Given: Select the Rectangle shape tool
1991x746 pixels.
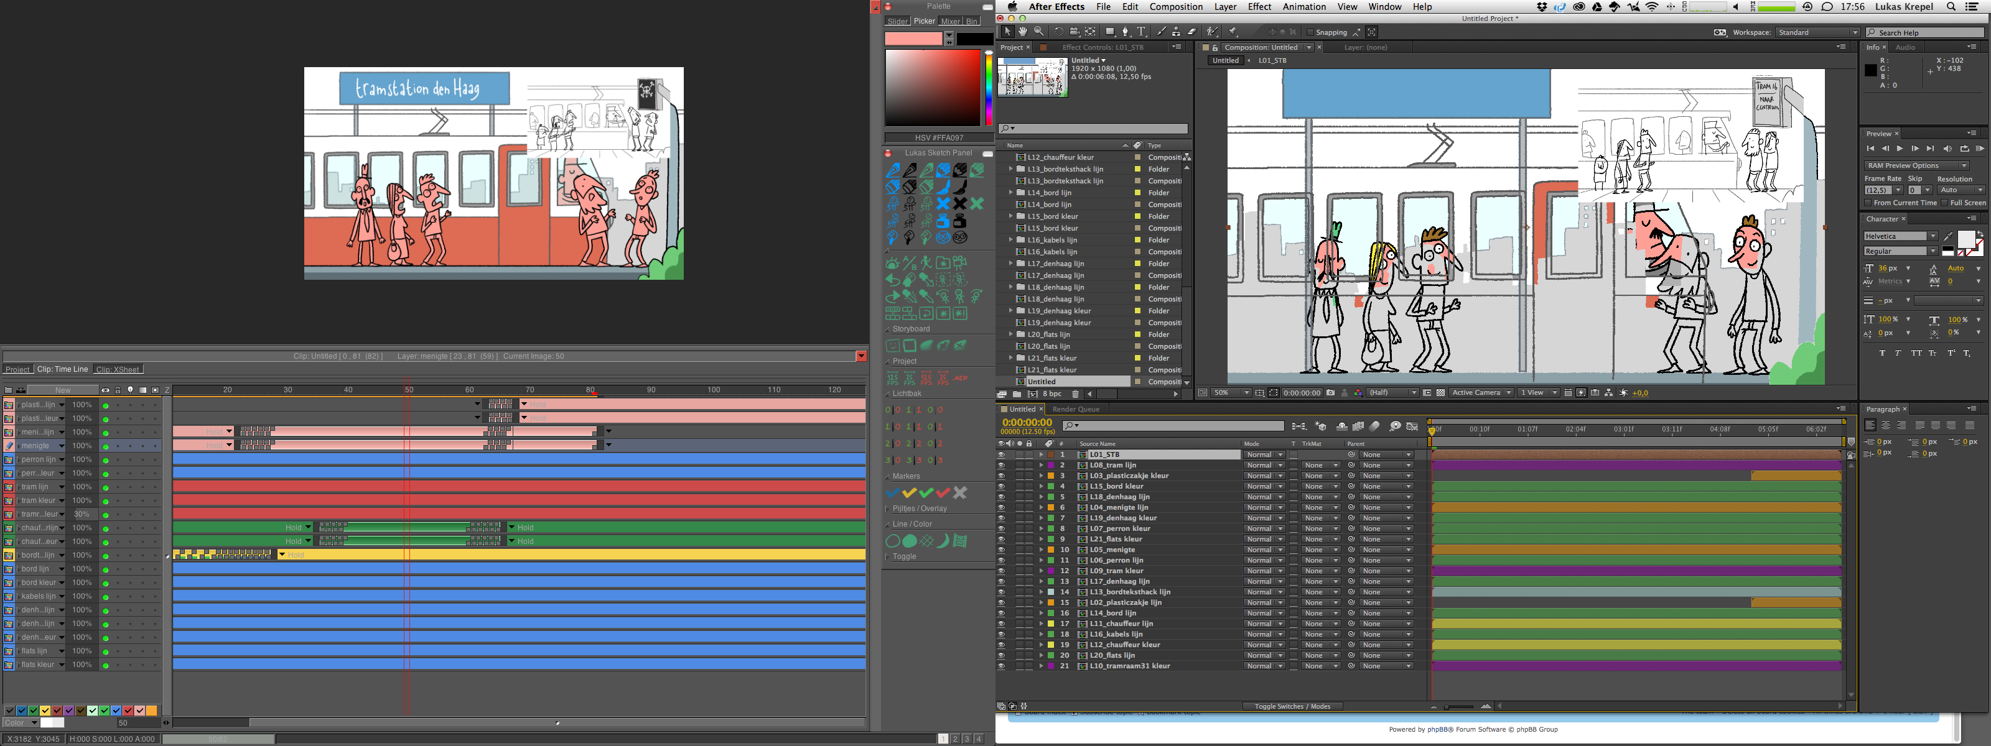Looking at the screenshot, I should [1110, 32].
